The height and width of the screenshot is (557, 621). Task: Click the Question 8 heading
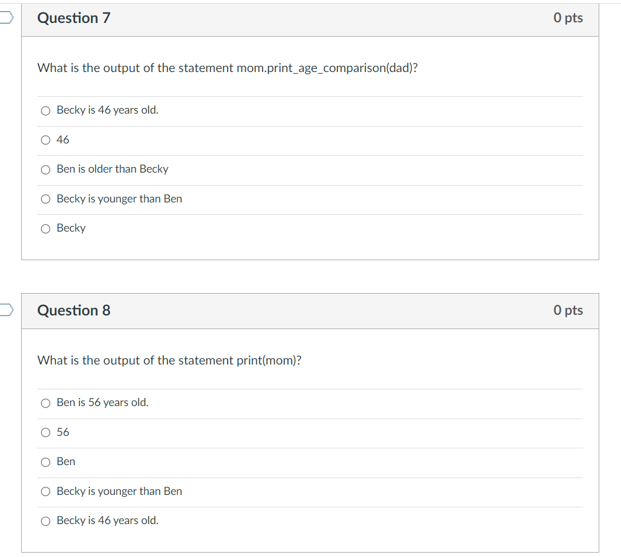pyautogui.click(x=74, y=310)
